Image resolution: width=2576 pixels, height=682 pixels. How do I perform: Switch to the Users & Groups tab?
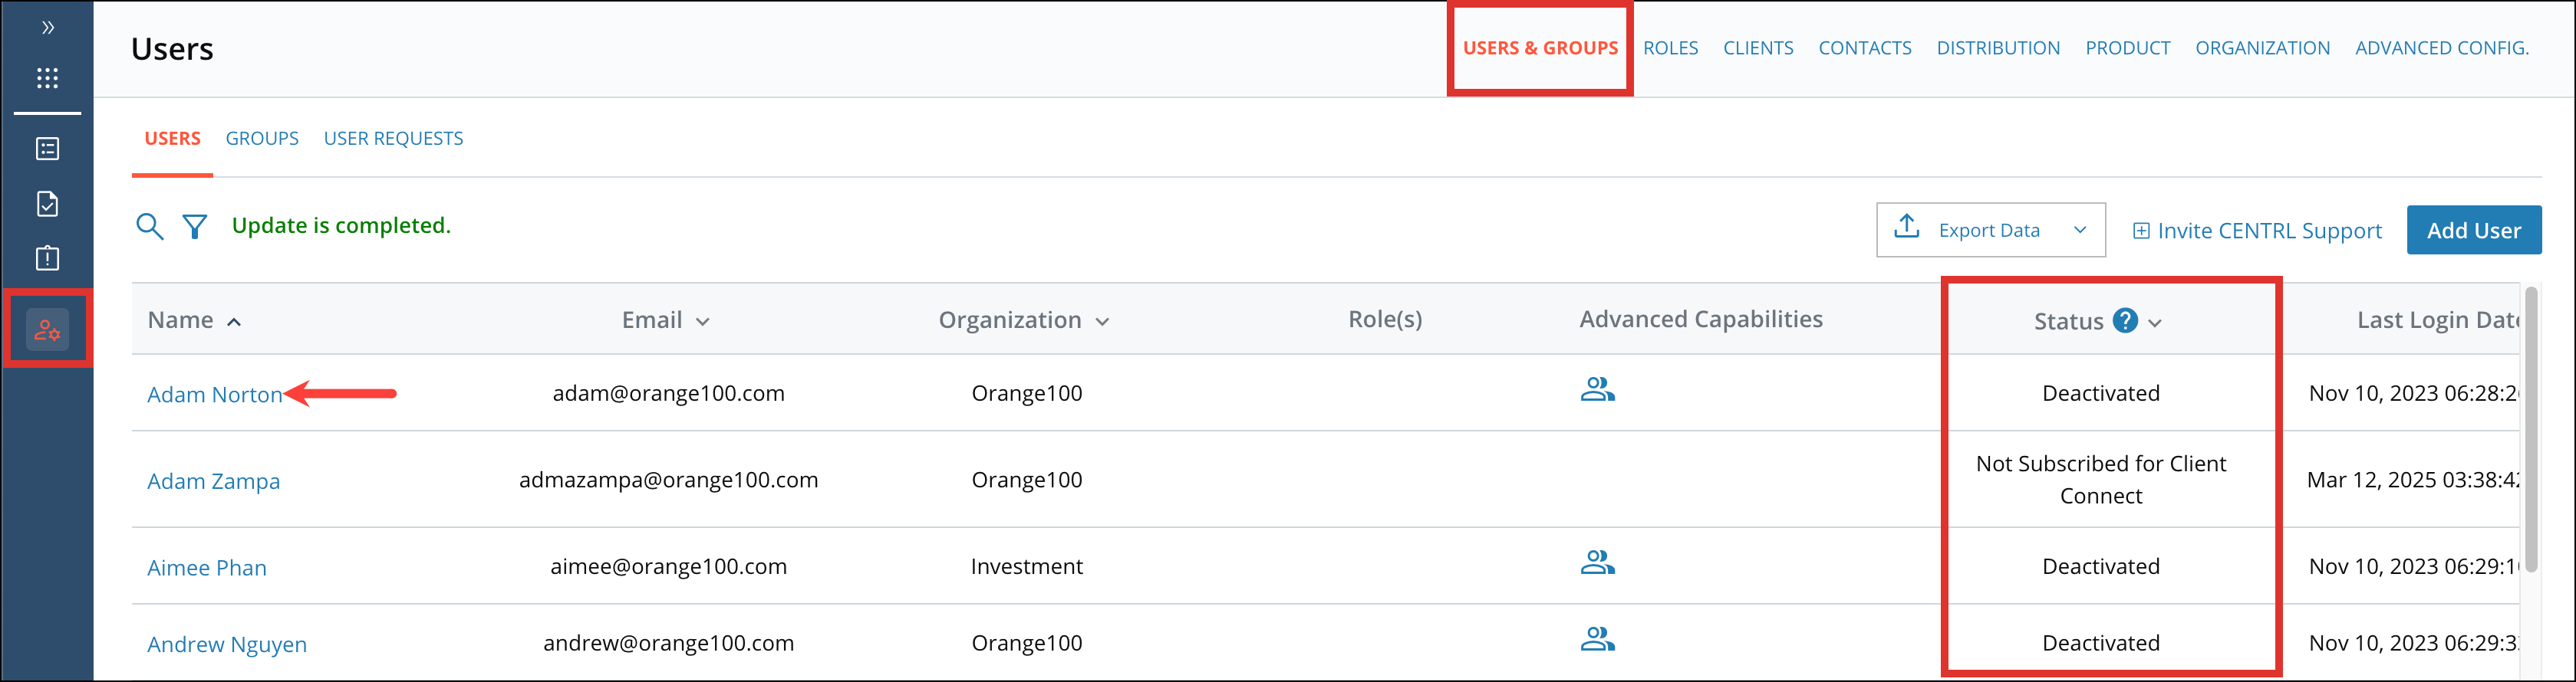[x=1540, y=48]
